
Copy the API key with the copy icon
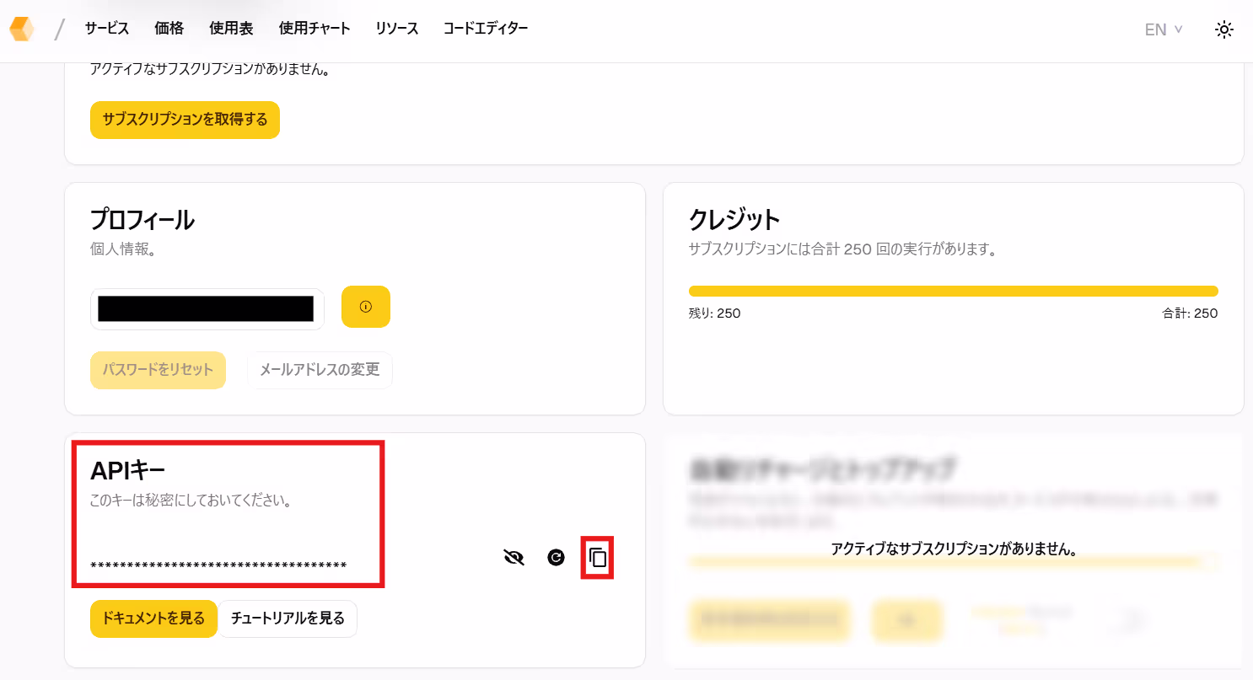(x=598, y=557)
